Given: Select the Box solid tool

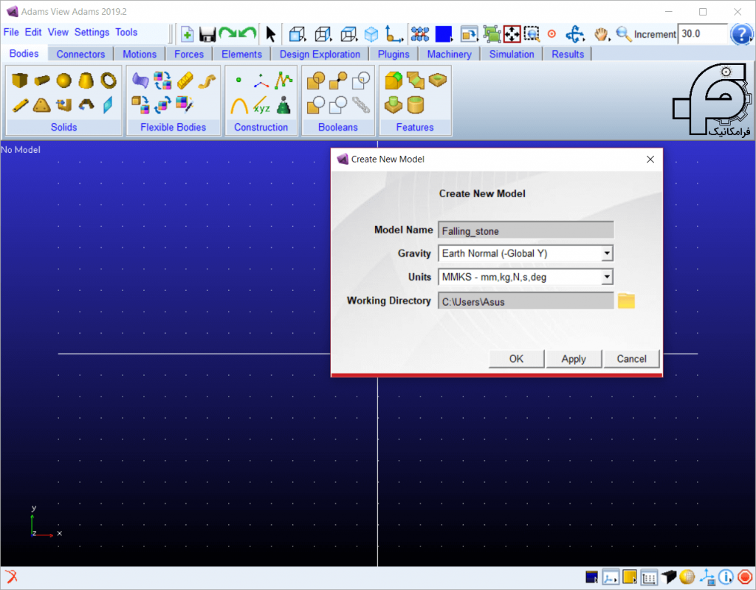Looking at the screenshot, I should 20,80.
